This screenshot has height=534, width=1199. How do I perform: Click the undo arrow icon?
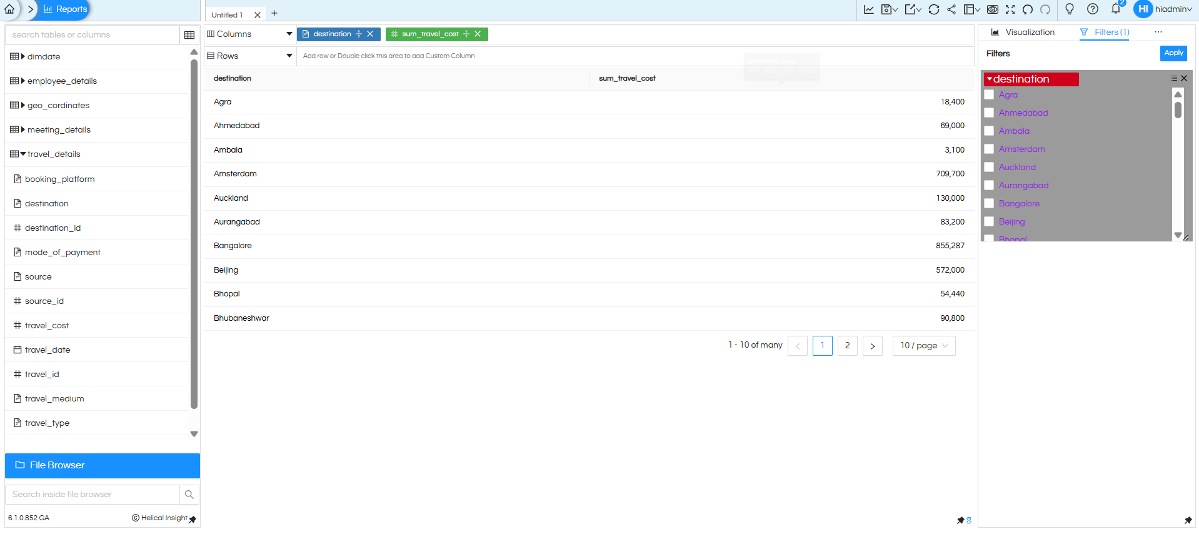coord(1028,9)
